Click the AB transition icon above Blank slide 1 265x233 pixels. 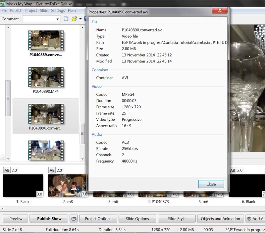(7, 170)
